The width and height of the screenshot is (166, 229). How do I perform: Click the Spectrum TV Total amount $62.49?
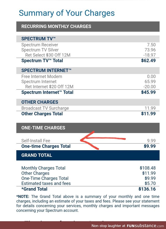click(x=148, y=60)
